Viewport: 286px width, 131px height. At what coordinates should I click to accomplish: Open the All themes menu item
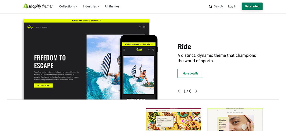[x=112, y=6]
